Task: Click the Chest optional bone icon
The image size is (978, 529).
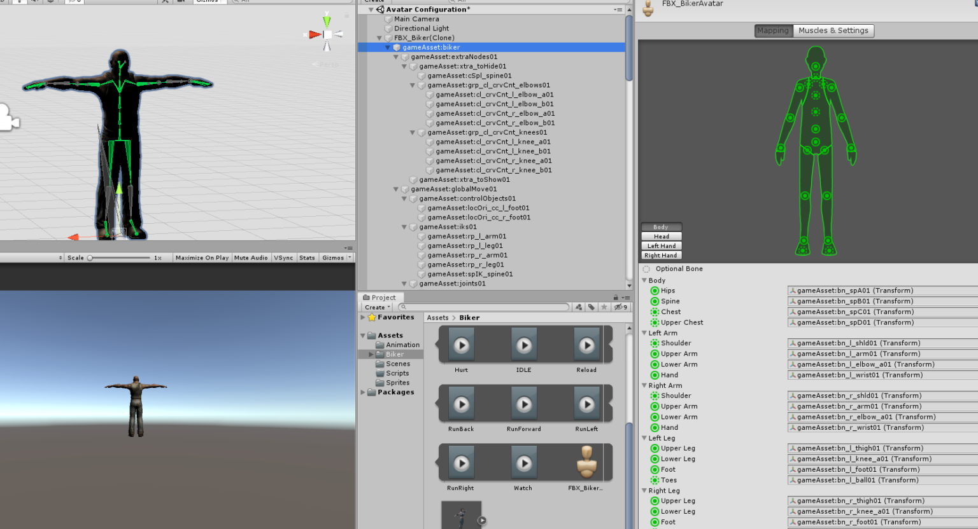Action: pos(655,312)
